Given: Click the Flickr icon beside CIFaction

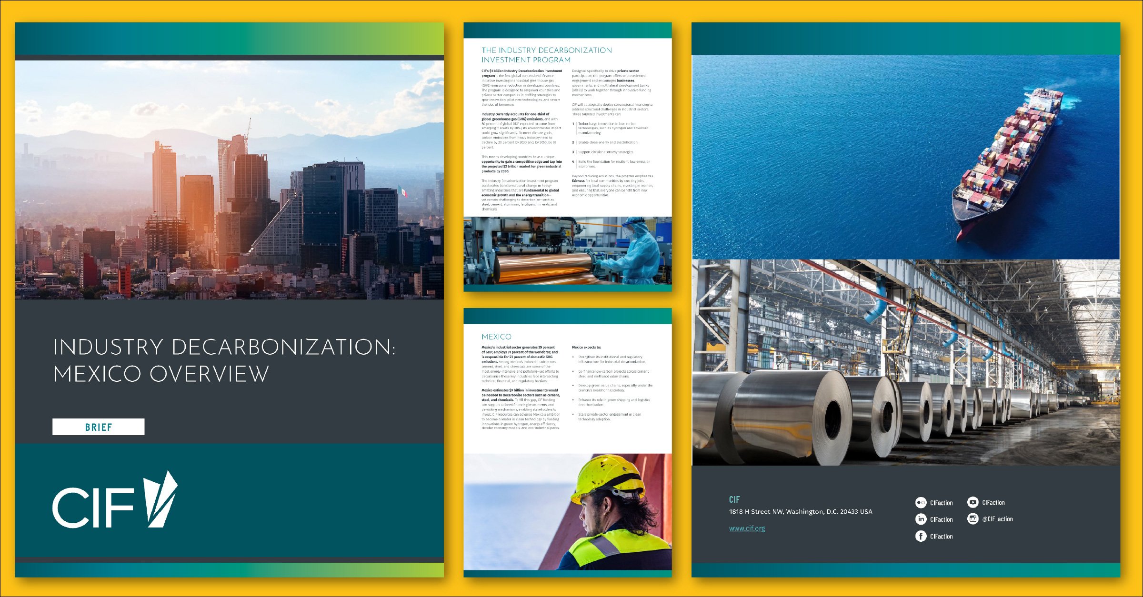Looking at the screenshot, I should (921, 503).
